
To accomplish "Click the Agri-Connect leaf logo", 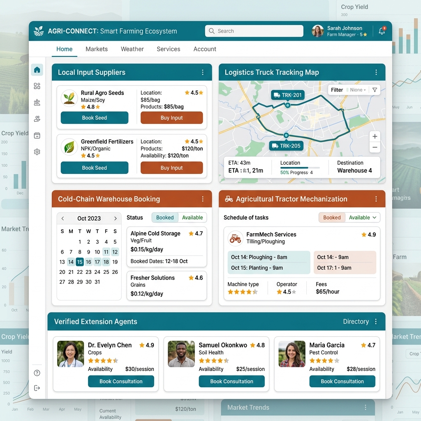I will [x=39, y=31].
